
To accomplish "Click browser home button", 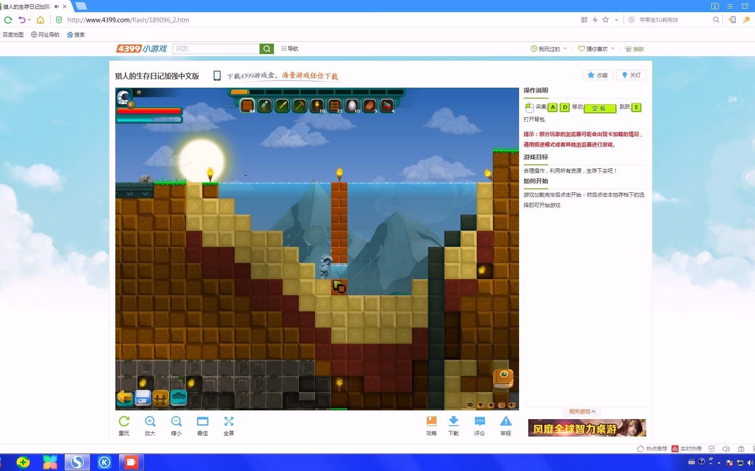I will pos(40,20).
